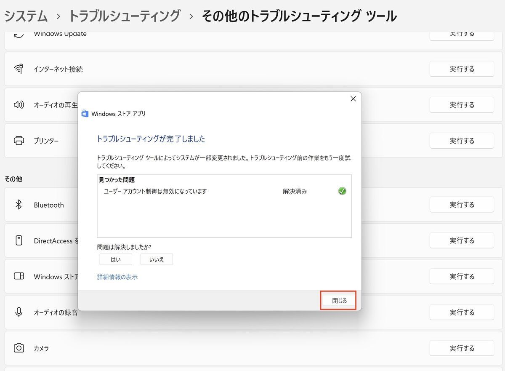
Task: Click the Windows Store app icon in dialog
Action: coord(85,114)
